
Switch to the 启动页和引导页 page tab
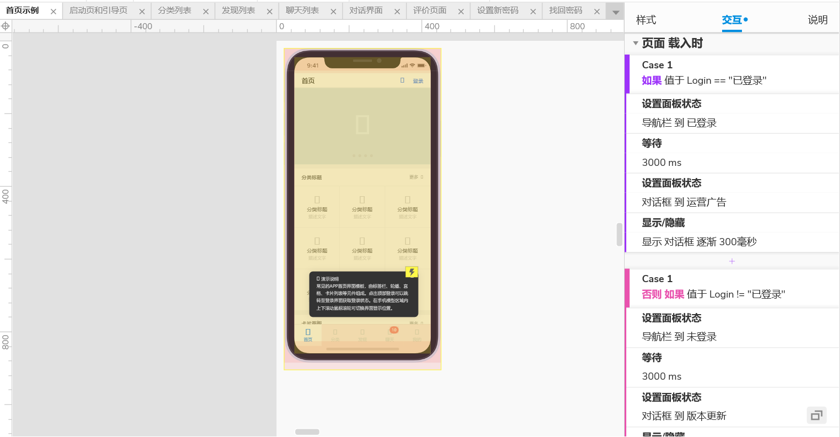[x=98, y=10]
